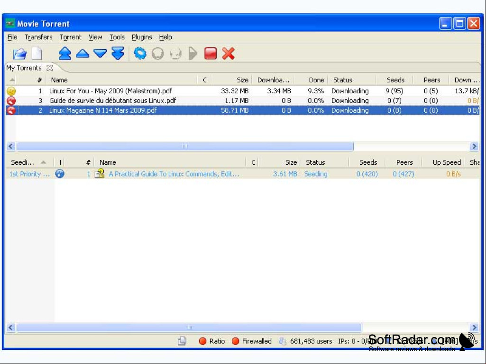
Task: Click the red health icon of Guide de survie
Action: 11,101
